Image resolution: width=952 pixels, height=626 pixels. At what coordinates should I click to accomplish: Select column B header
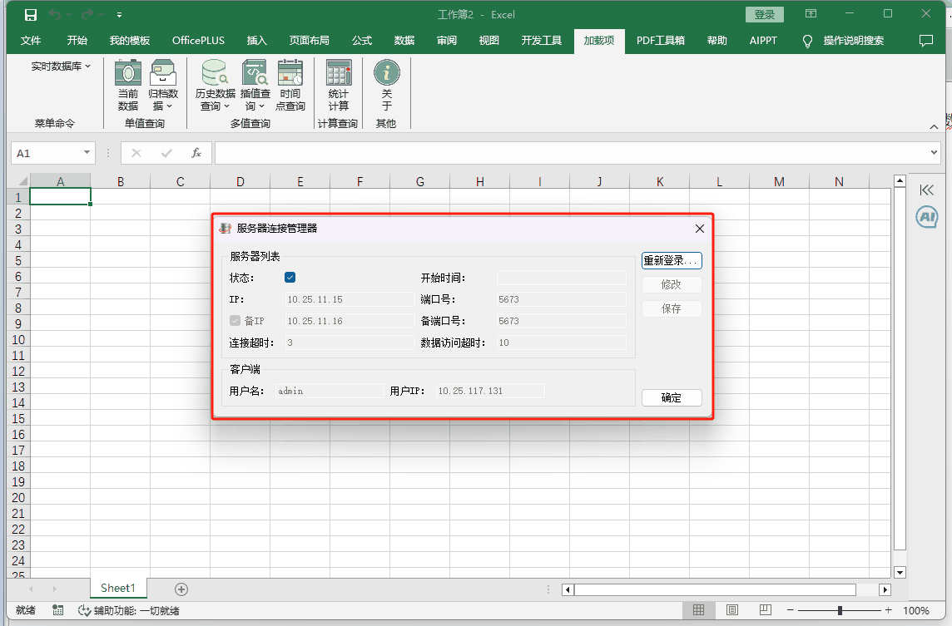[120, 180]
